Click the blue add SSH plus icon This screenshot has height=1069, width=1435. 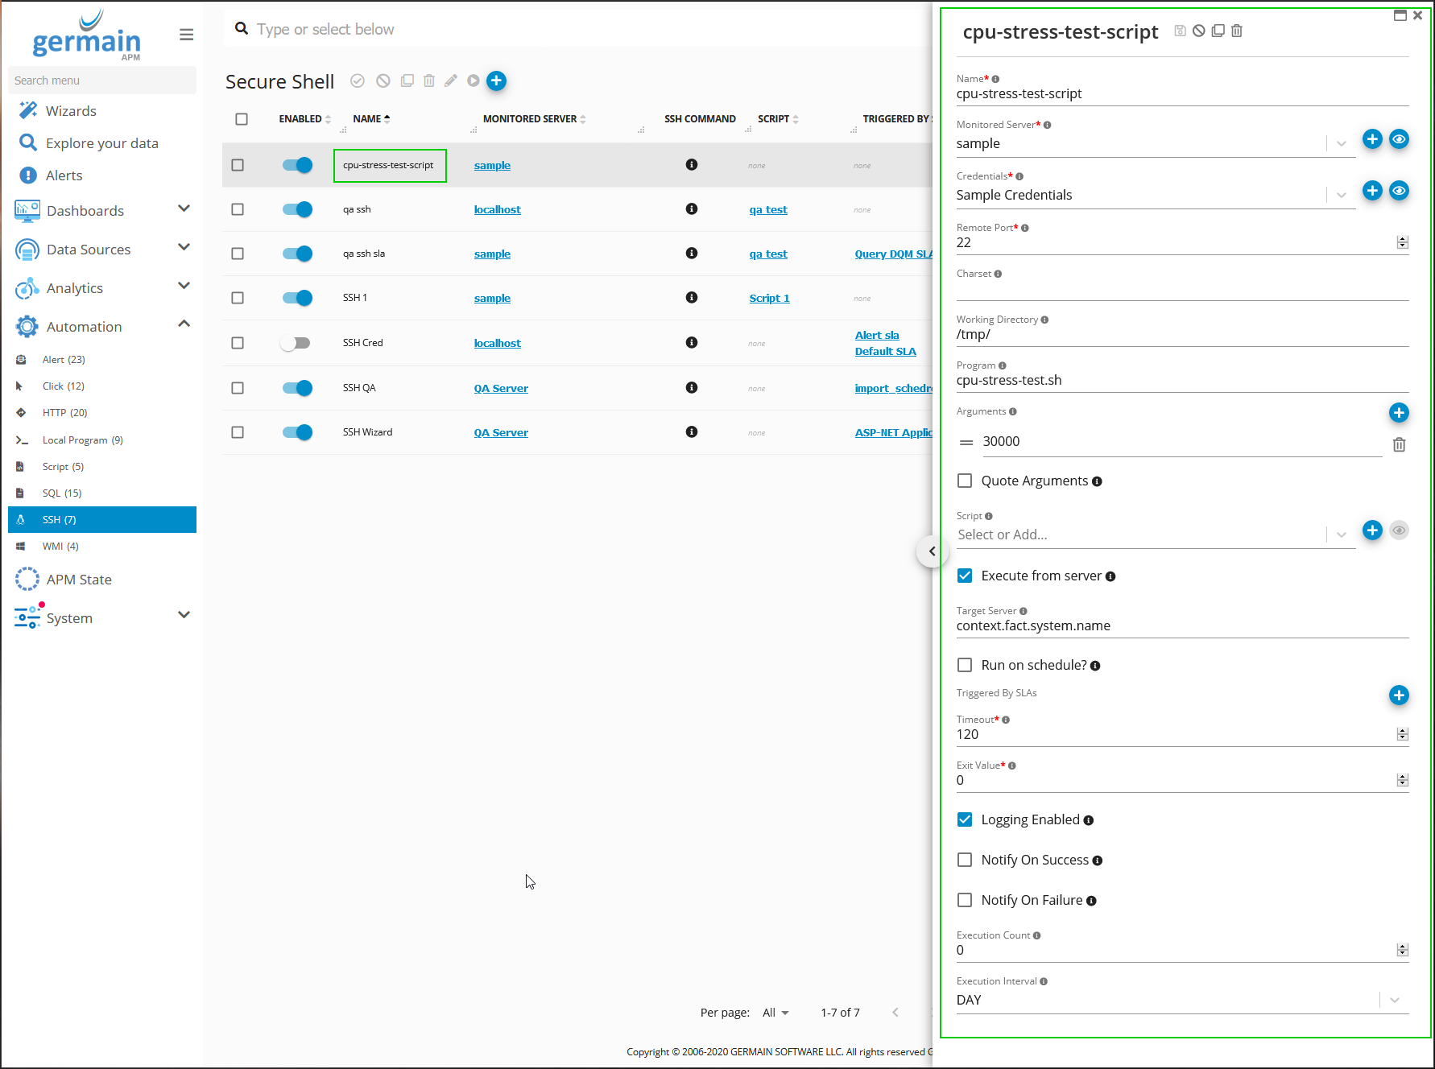(x=497, y=80)
